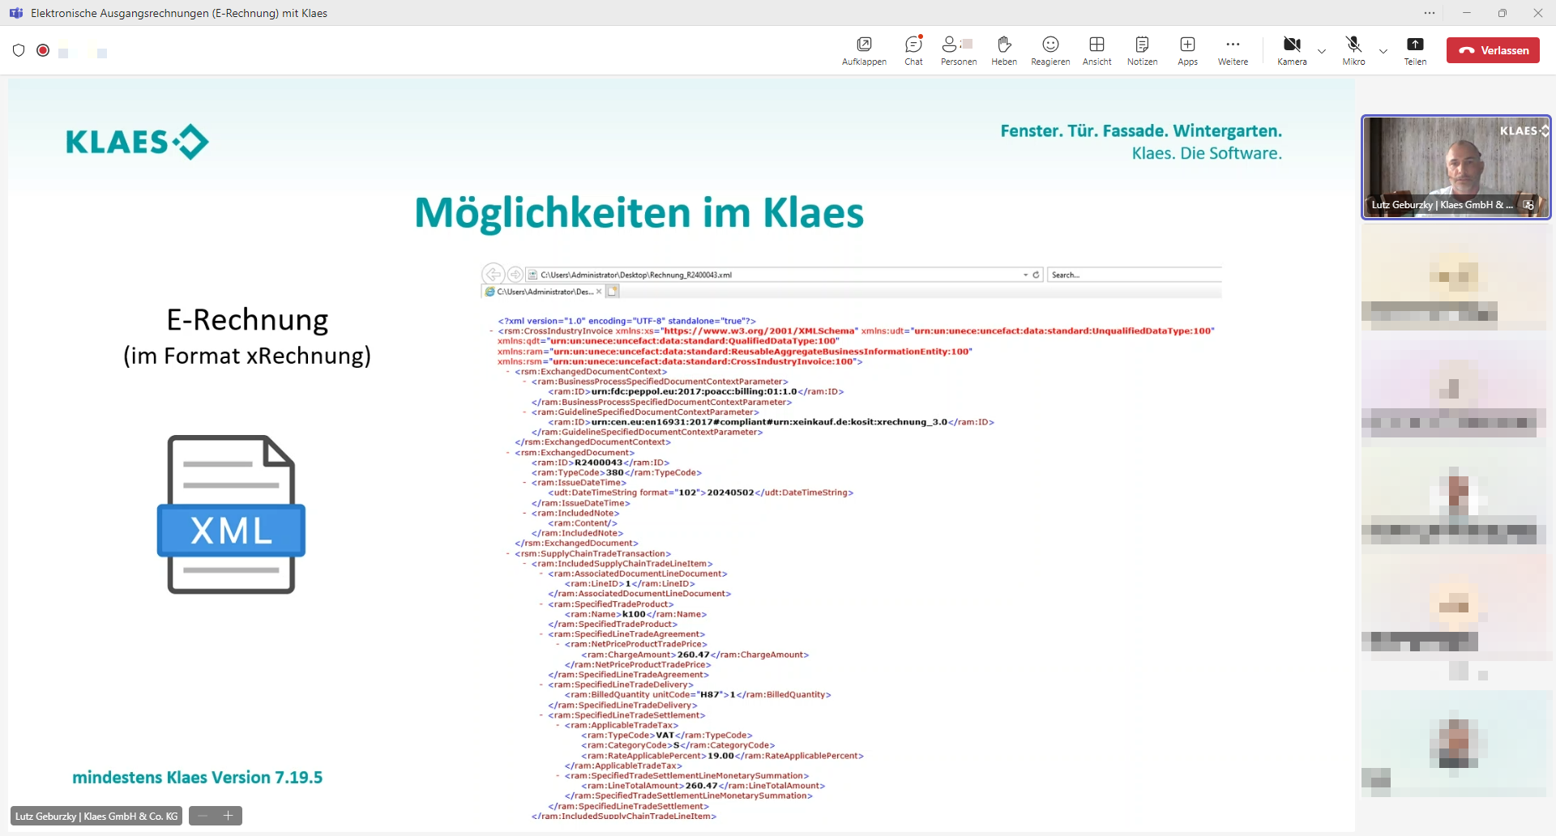1556x836 pixels.
Task: Click the RateApplicablePercent value 19.00
Action: click(720, 756)
